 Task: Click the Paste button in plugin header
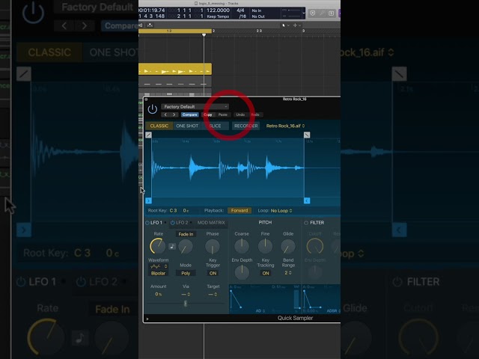[x=223, y=114]
